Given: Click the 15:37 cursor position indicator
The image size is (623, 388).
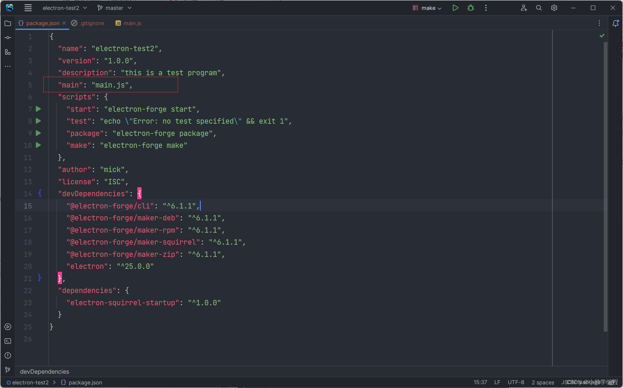Looking at the screenshot, I should click(480, 382).
